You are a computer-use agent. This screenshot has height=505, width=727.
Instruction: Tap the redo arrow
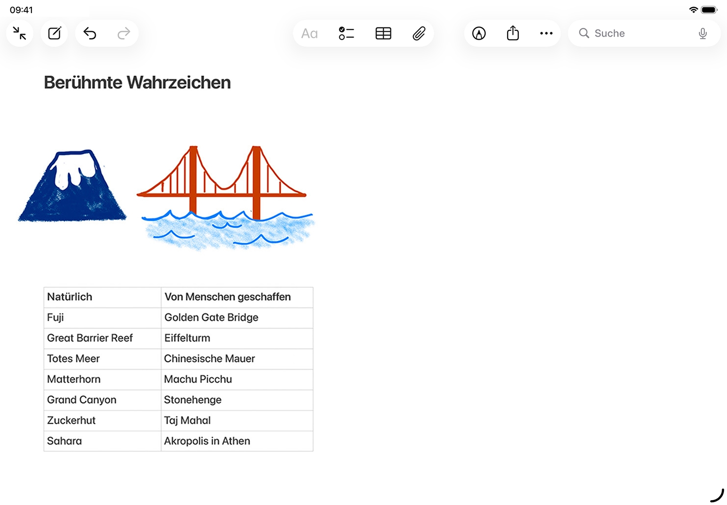124,33
